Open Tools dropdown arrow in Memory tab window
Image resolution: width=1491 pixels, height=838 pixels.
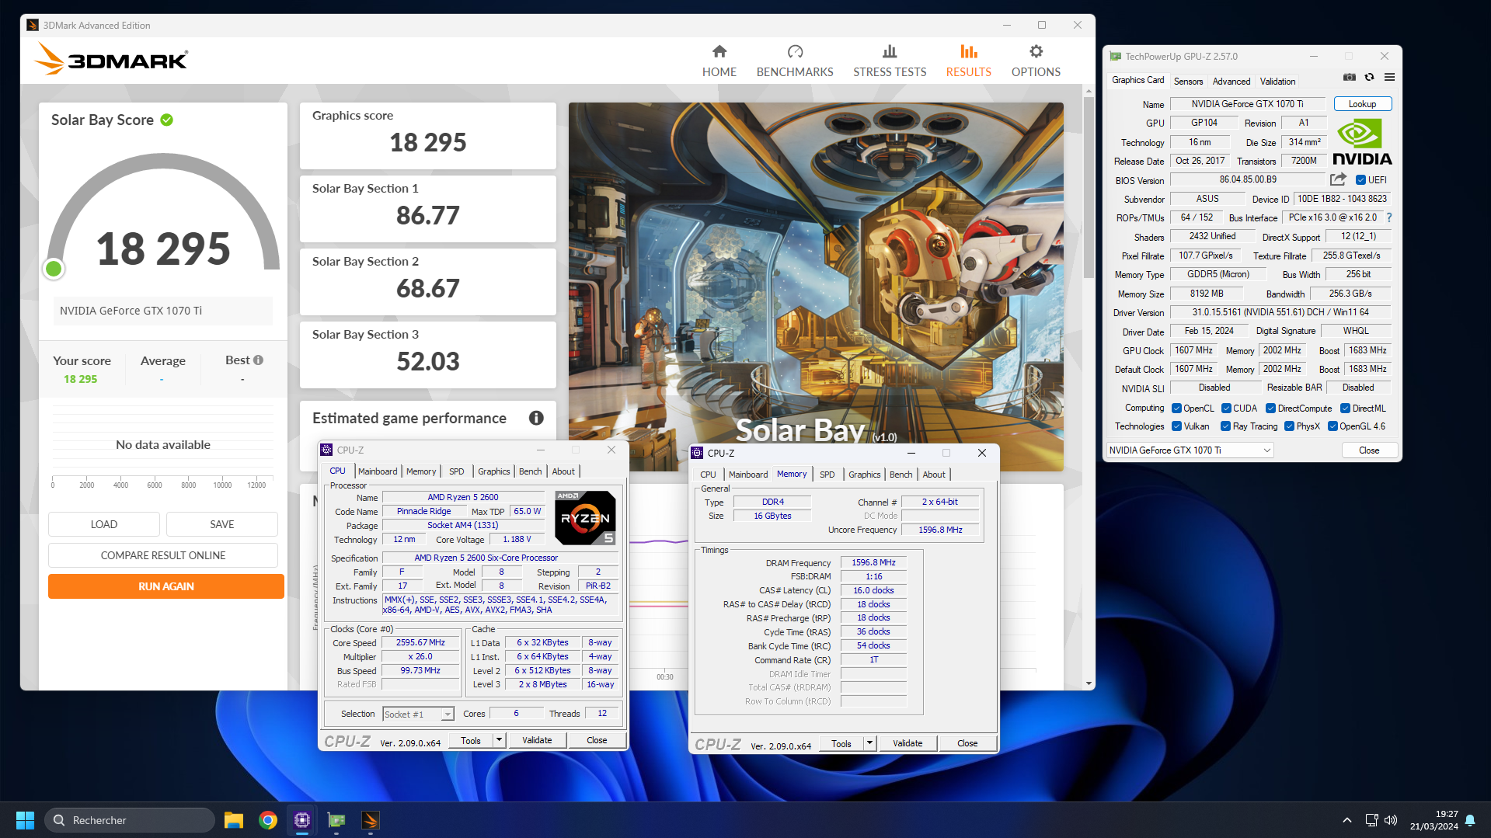[870, 744]
